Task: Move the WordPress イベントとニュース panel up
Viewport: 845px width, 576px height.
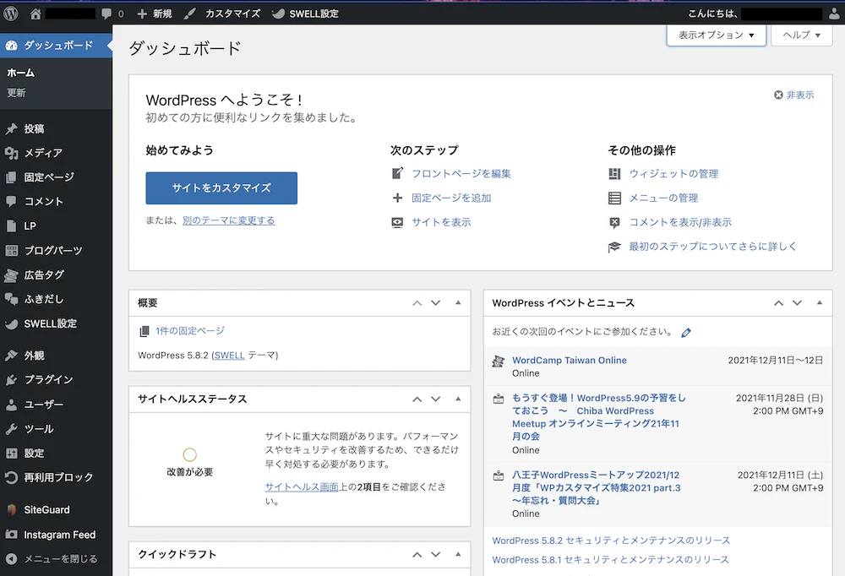Action: [x=779, y=303]
